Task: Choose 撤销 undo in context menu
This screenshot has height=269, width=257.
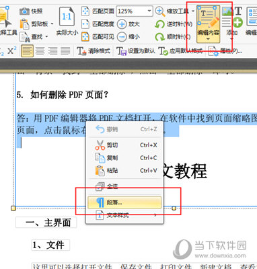Action: pyautogui.click(x=124, y=129)
